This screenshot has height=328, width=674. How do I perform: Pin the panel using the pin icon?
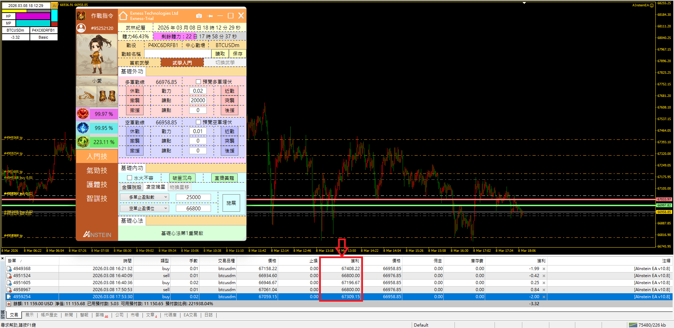[211, 16]
